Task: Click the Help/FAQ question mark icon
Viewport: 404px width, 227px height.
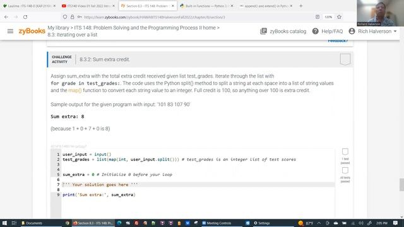Action: tap(316, 31)
